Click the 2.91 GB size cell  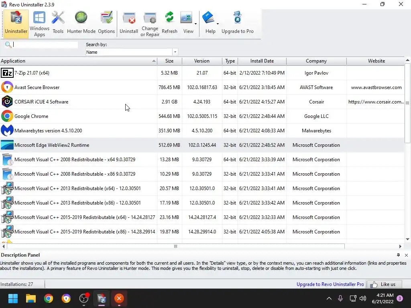169,102
